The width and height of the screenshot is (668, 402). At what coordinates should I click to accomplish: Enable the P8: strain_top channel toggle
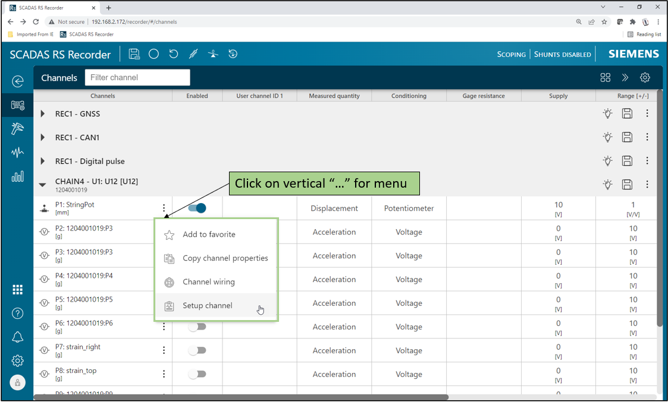(197, 374)
